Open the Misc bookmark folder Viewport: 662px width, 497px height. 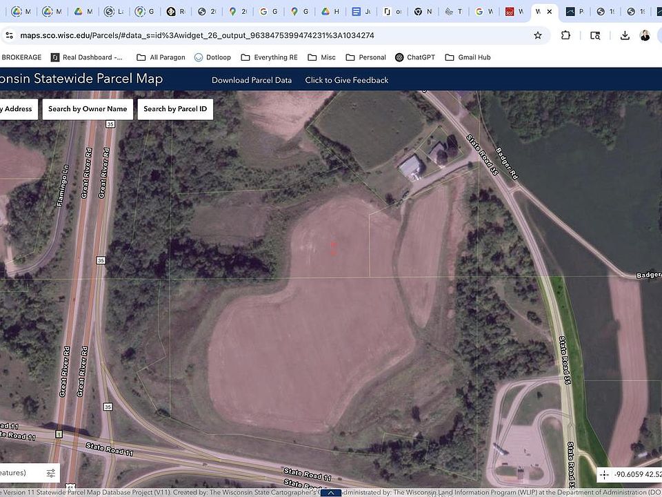321,57
